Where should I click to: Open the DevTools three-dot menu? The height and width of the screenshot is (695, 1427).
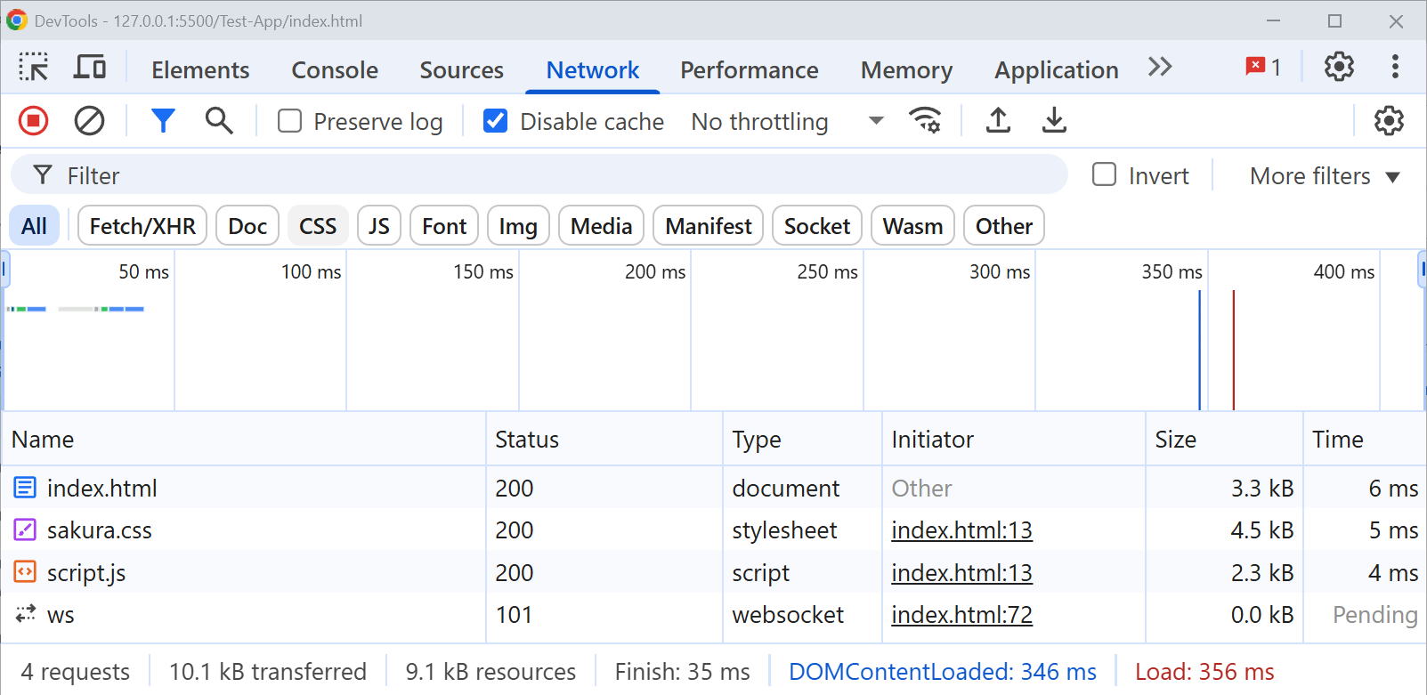tap(1395, 67)
